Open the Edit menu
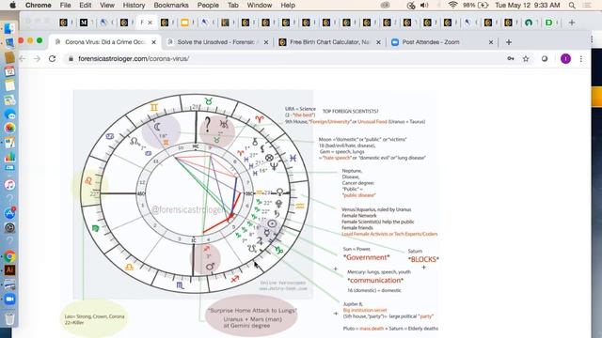This screenshot has width=602, height=338. 86,5
